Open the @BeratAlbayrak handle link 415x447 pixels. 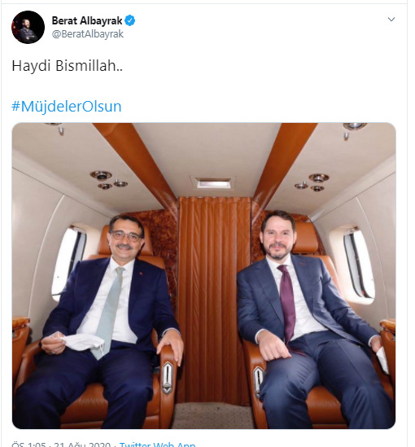point(87,34)
